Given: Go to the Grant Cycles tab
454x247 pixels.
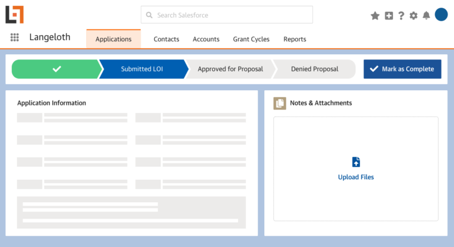Looking at the screenshot, I should coord(251,39).
